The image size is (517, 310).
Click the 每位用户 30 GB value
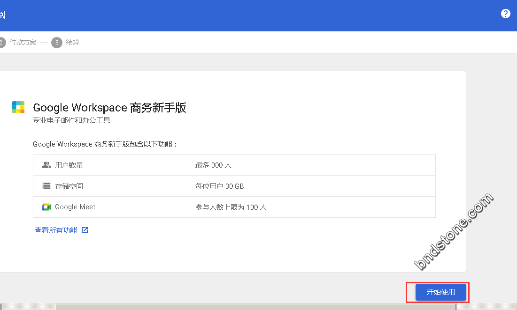(x=219, y=186)
